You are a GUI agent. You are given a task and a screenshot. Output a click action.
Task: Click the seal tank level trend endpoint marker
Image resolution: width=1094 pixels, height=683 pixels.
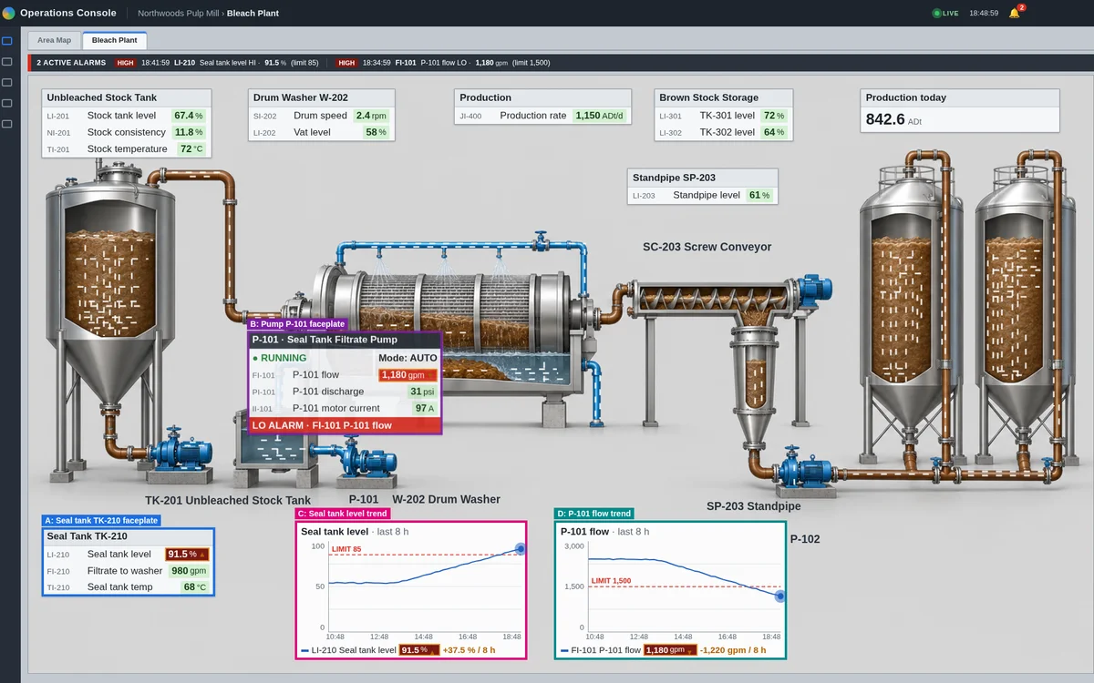click(x=521, y=548)
